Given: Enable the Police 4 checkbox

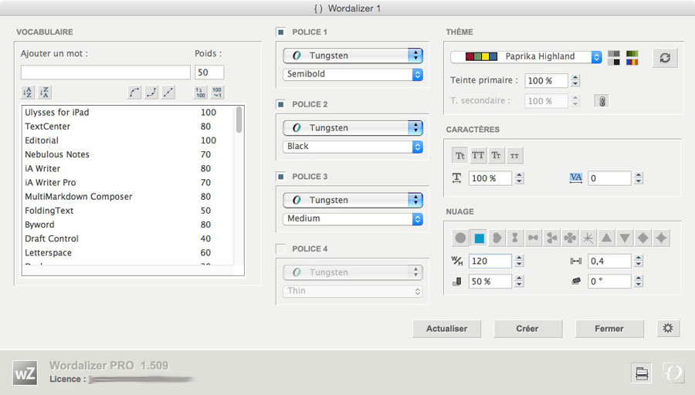Looking at the screenshot, I should (x=280, y=248).
